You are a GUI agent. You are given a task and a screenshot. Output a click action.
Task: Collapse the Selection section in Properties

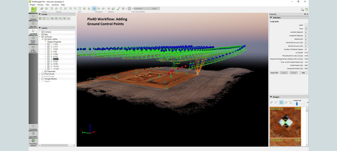[271, 18]
